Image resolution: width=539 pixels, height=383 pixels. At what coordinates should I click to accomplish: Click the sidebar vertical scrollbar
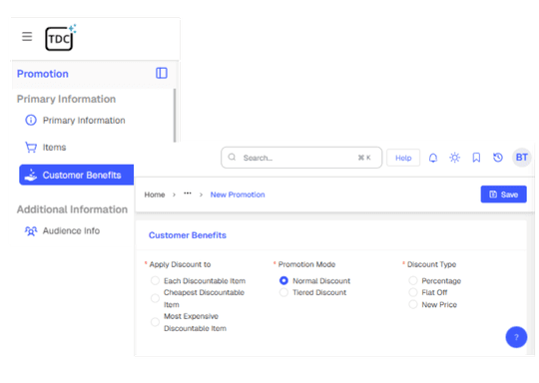pyautogui.click(x=175, y=115)
